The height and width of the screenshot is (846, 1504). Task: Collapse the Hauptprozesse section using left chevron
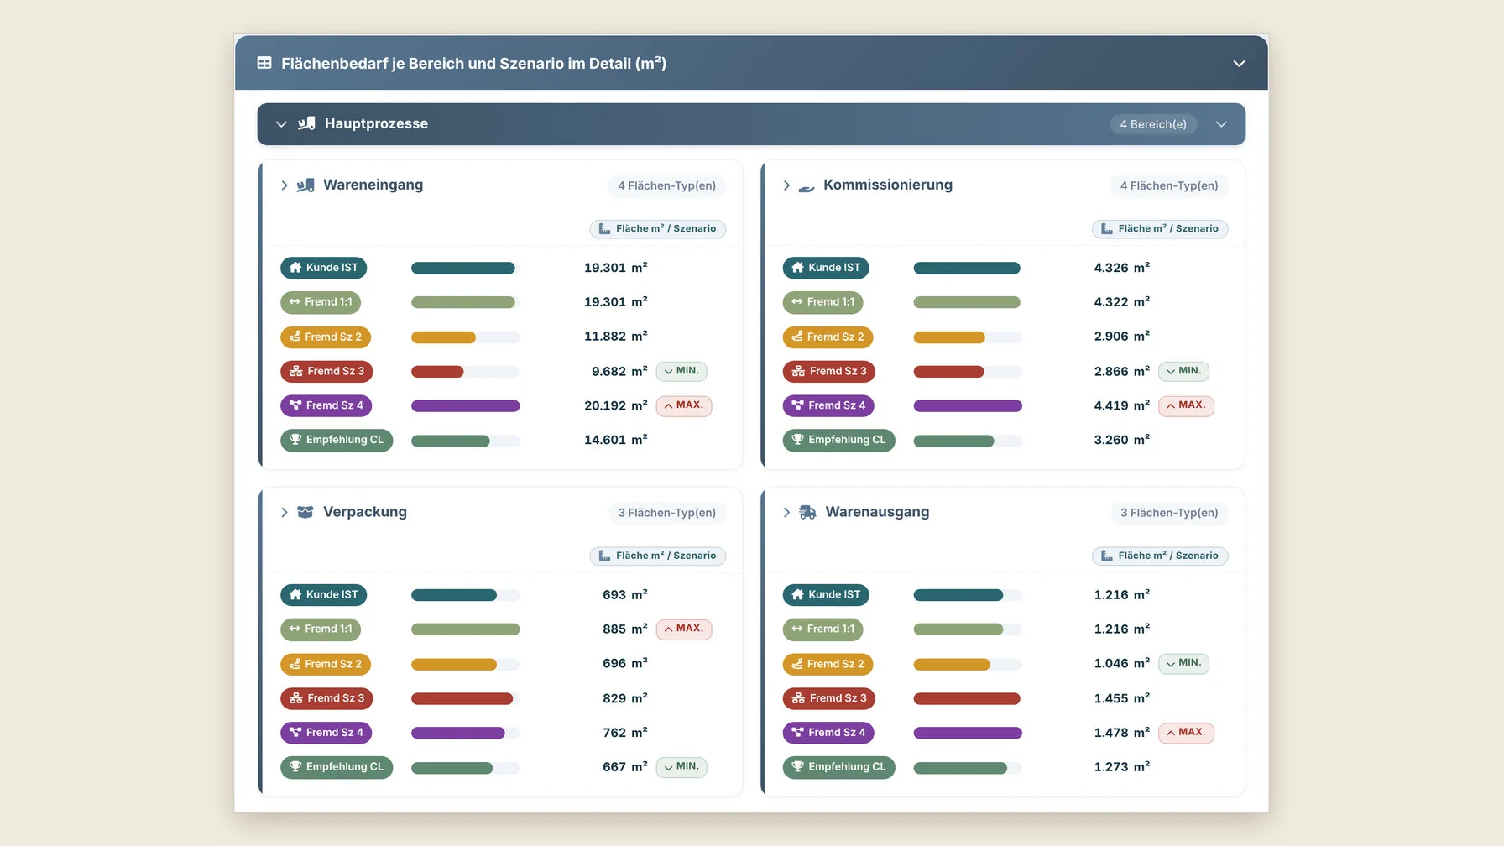click(281, 124)
